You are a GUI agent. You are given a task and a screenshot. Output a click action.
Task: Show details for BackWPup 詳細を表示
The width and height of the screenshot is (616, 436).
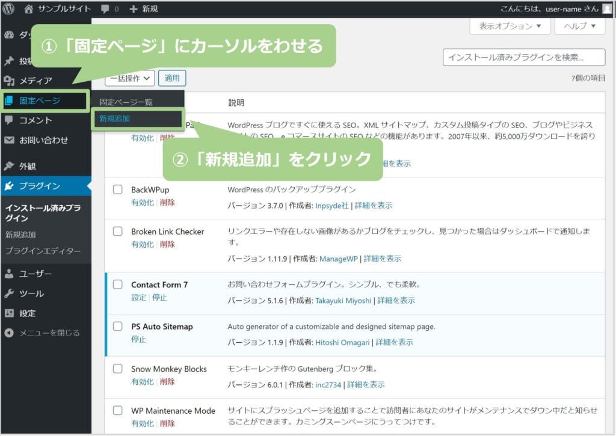click(374, 206)
